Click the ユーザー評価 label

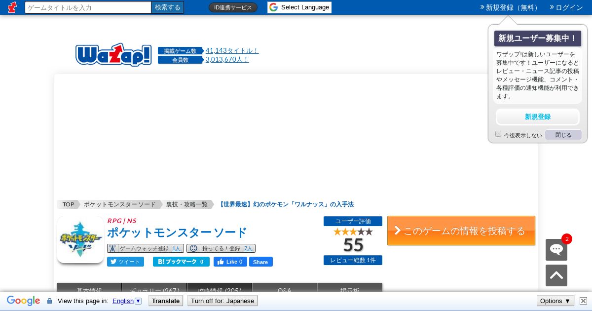coord(353,221)
